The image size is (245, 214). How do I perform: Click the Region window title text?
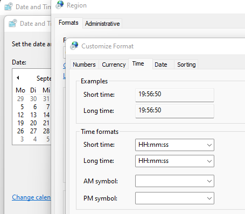tap(76, 5)
